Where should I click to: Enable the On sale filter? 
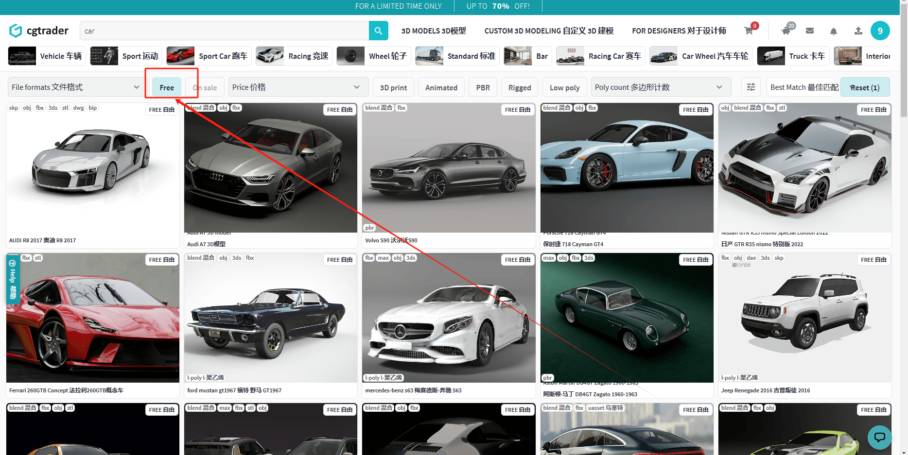(204, 87)
